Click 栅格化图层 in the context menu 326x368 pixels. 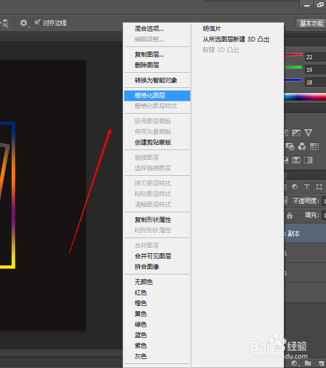157,96
